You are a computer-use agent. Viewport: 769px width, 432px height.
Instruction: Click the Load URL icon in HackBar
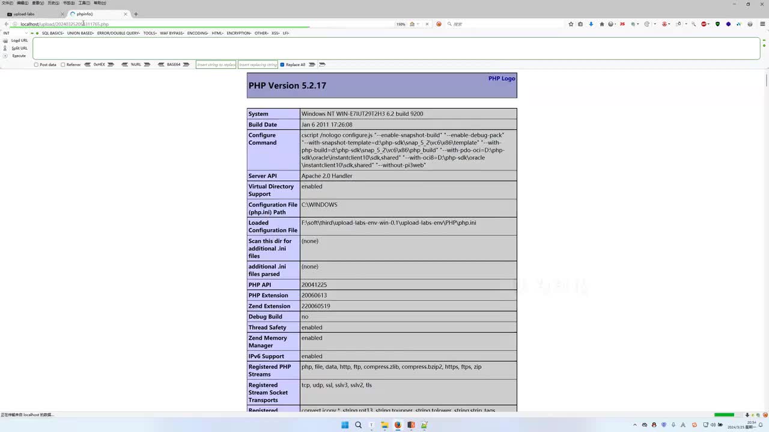click(x=5, y=40)
